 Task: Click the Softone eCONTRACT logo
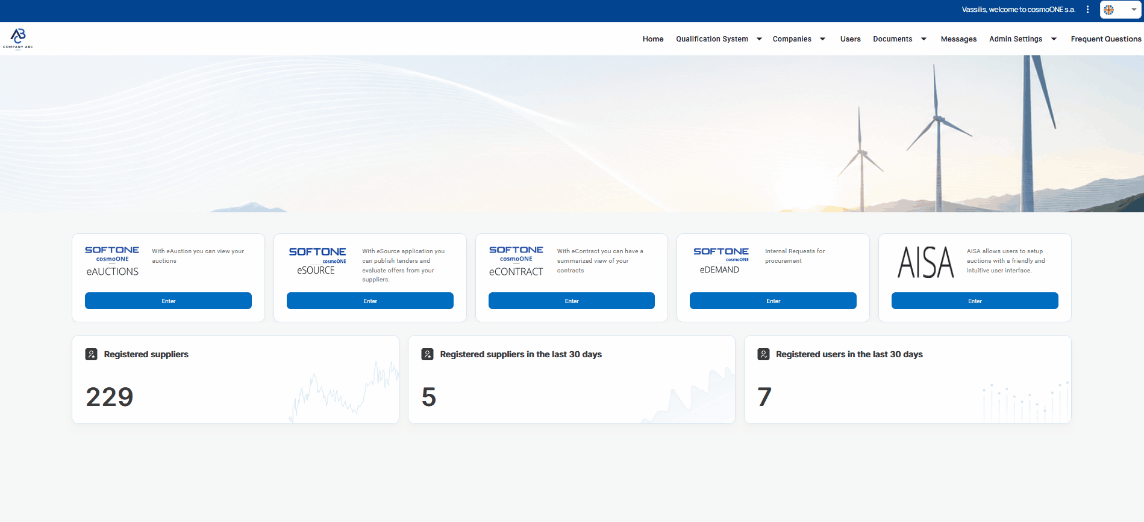[x=516, y=261]
